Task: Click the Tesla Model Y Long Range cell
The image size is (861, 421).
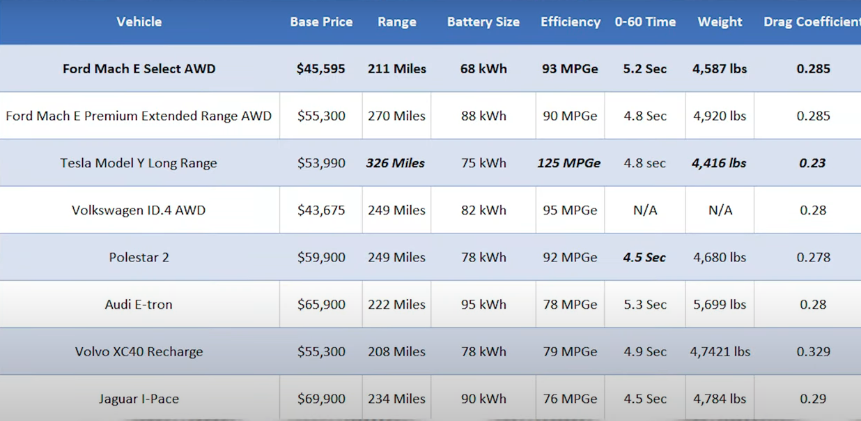Action: [x=139, y=163]
